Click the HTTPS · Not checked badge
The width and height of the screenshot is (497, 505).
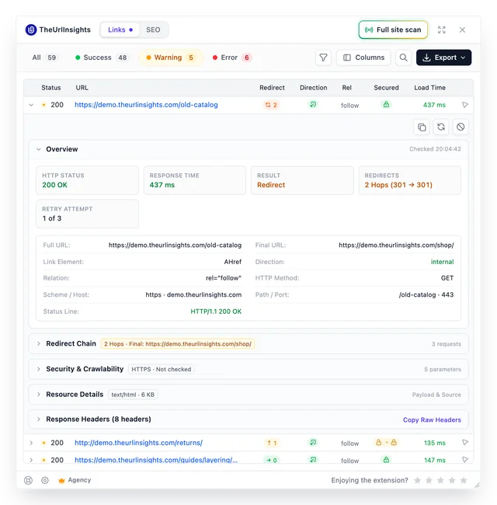pos(162,369)
